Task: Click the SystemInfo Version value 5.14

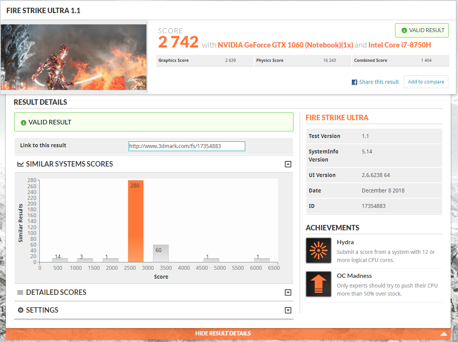Action: point(367,152)
